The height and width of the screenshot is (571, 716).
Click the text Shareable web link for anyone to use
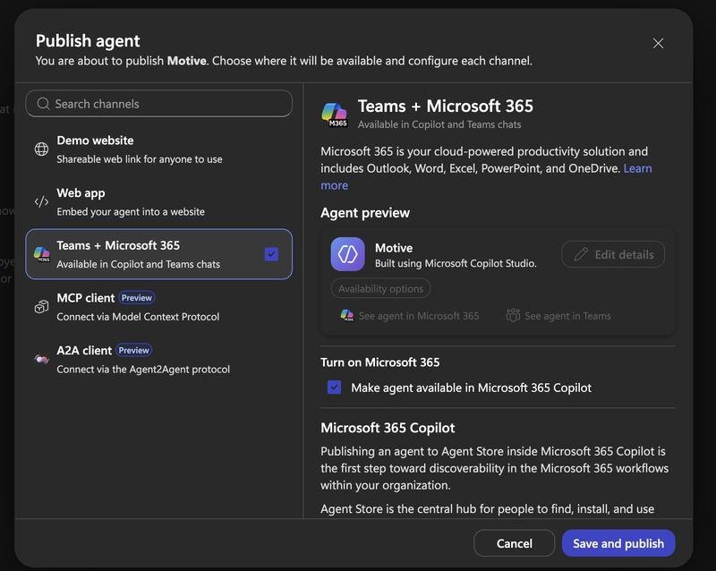click(140, 159)
